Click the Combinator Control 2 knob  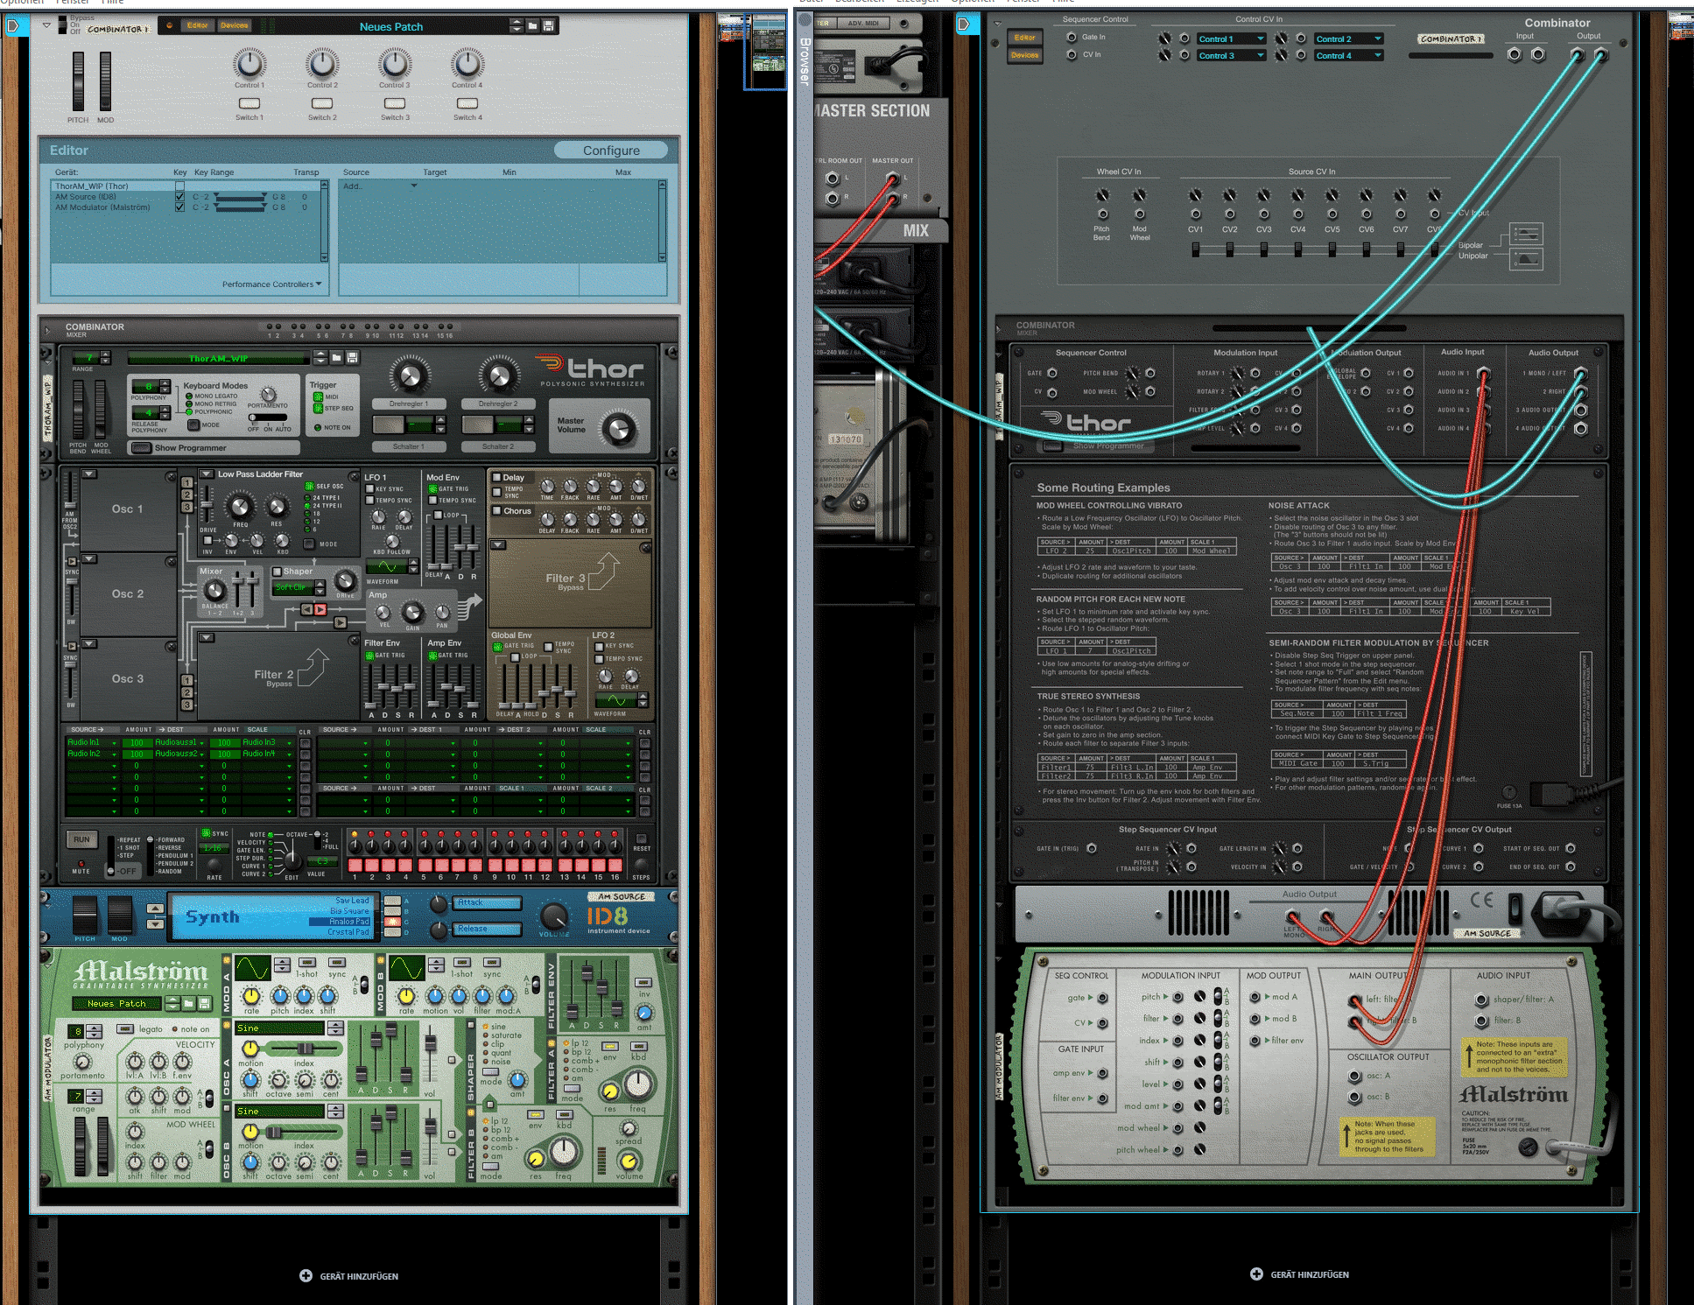pos(322,63)
